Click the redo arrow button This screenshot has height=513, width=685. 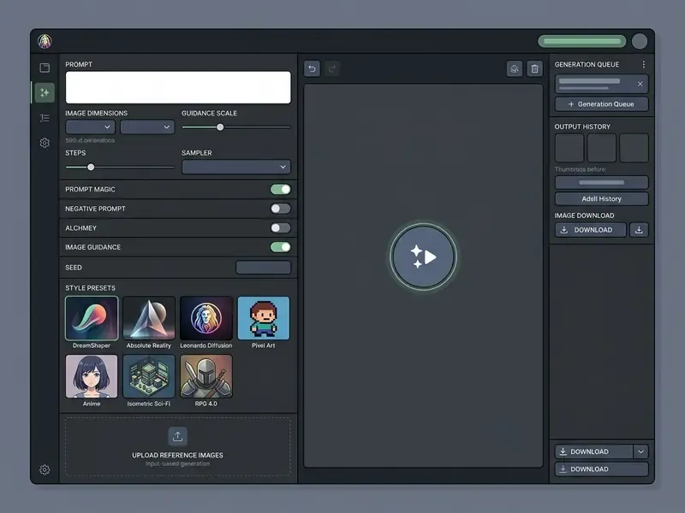point(332,68)
